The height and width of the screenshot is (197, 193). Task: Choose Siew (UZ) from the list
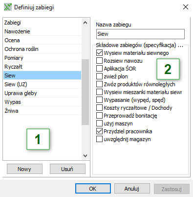[43, 84]
